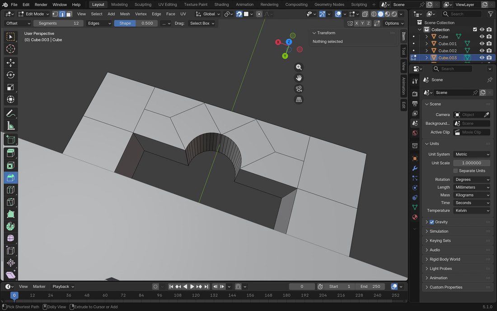Hide Cube.002 with its eye icon
The image size is (497, 311).
(x=482, y=50)
